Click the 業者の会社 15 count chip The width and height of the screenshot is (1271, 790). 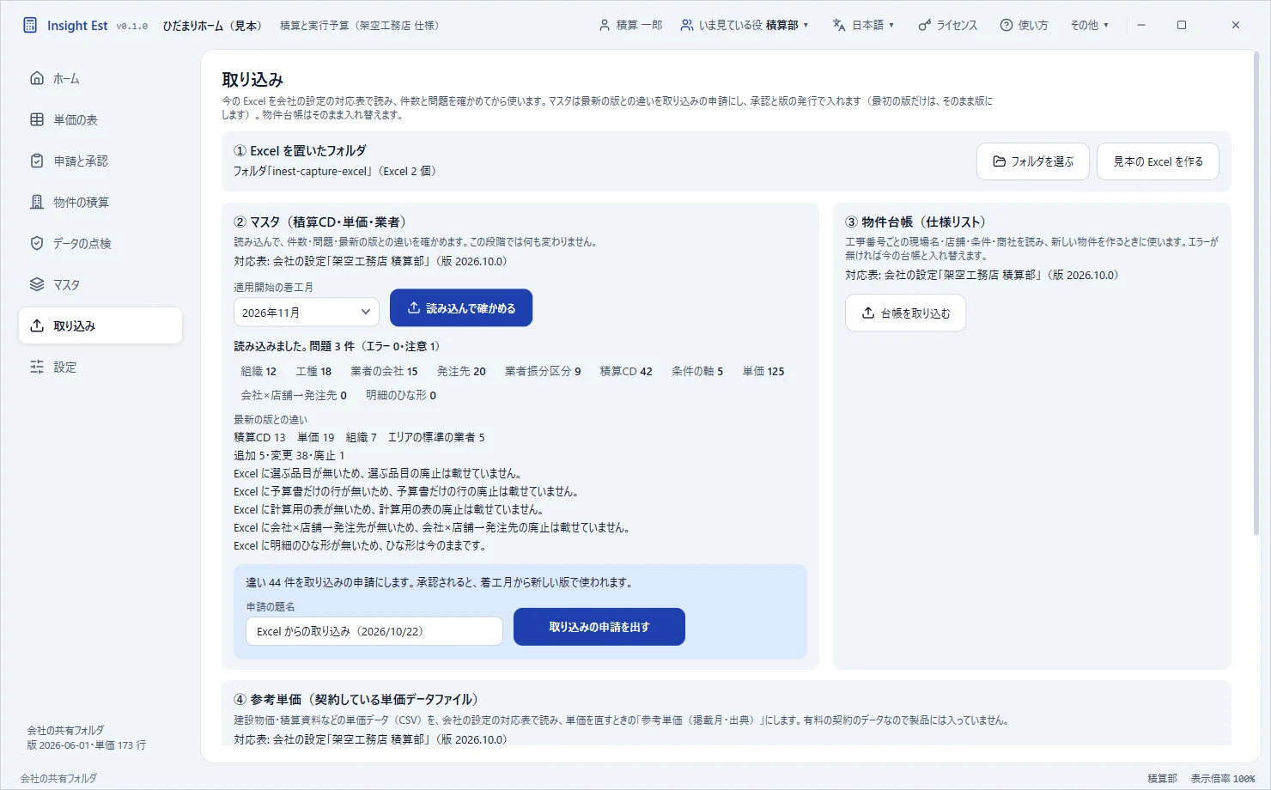coord(384,371)
